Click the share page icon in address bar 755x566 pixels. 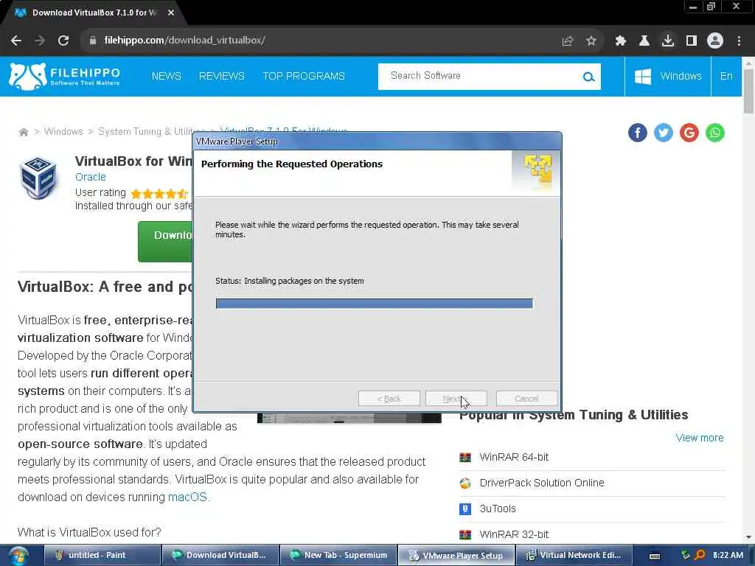pos(568,41)
